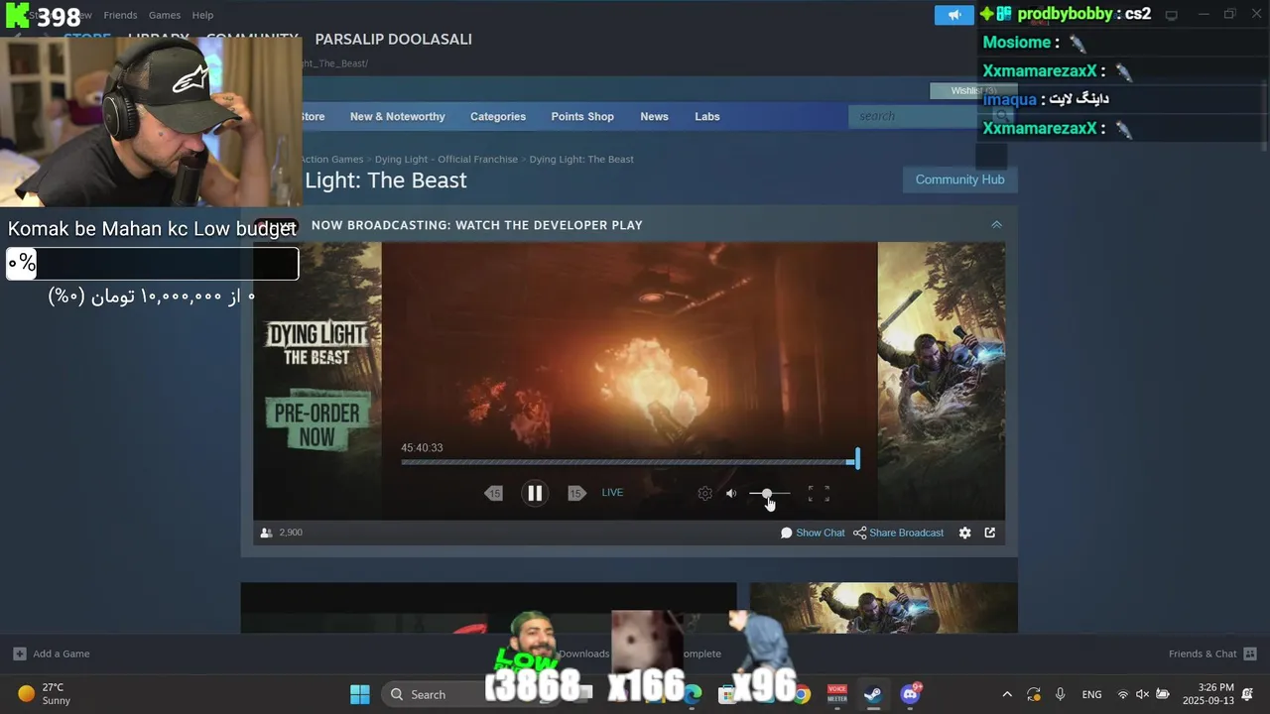Click Dying Light: The Beast breadcrumb

click(x=581, y=159)
